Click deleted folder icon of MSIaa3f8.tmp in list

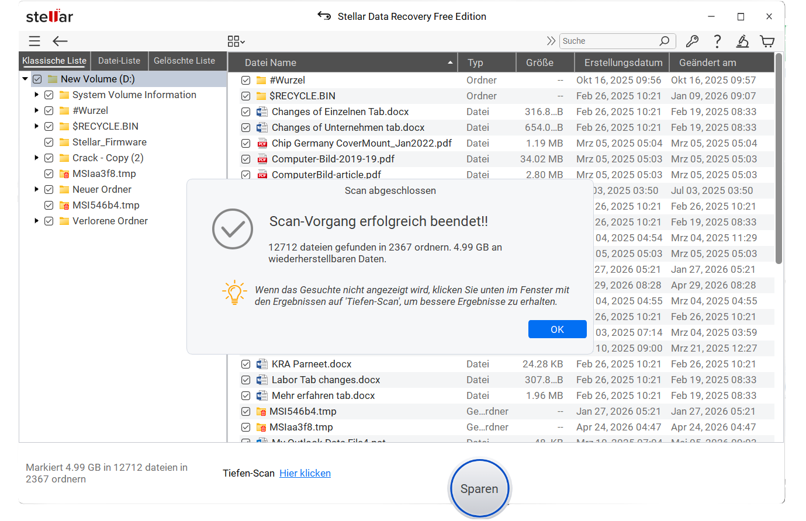pos(261,427)
